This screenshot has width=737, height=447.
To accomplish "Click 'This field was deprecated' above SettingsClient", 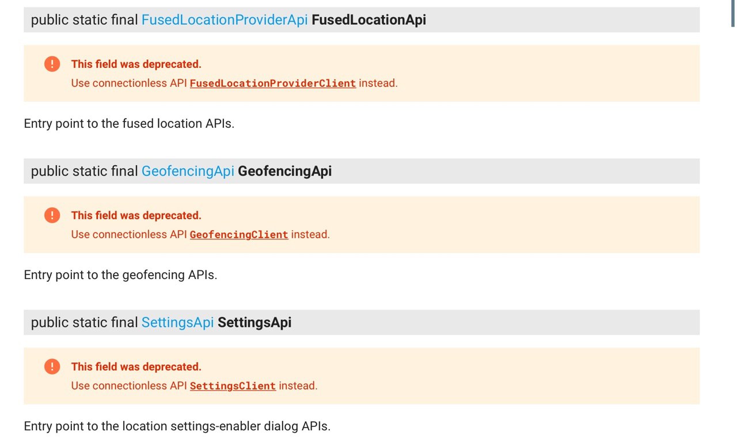I will click(136, 366).
